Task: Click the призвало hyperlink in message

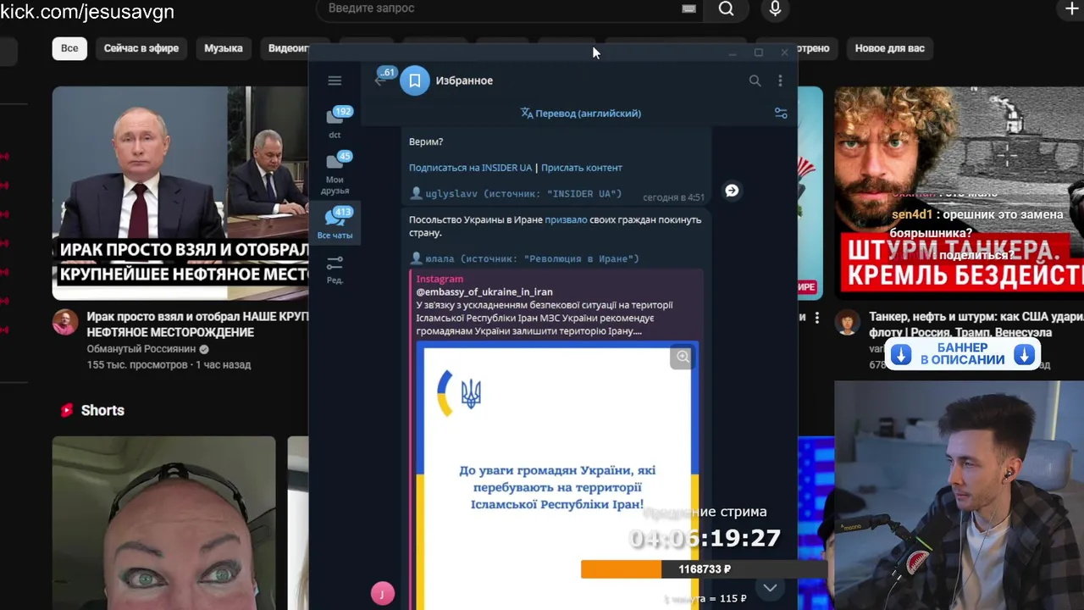Action: (x=566, y=219)
